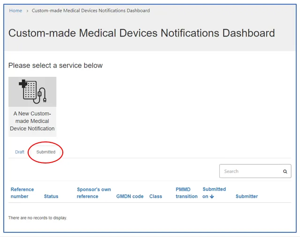The width and height of the screenshot is (300, 237).
Task: Click the 'no records to display' message
Action: click(37, 218)
